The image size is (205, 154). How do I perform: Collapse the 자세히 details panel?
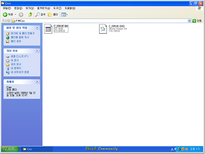(x=37, y=81)
